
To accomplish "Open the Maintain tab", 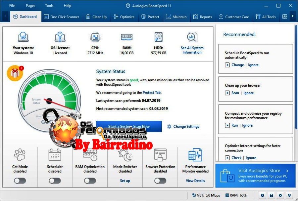I will click(176, 17).
